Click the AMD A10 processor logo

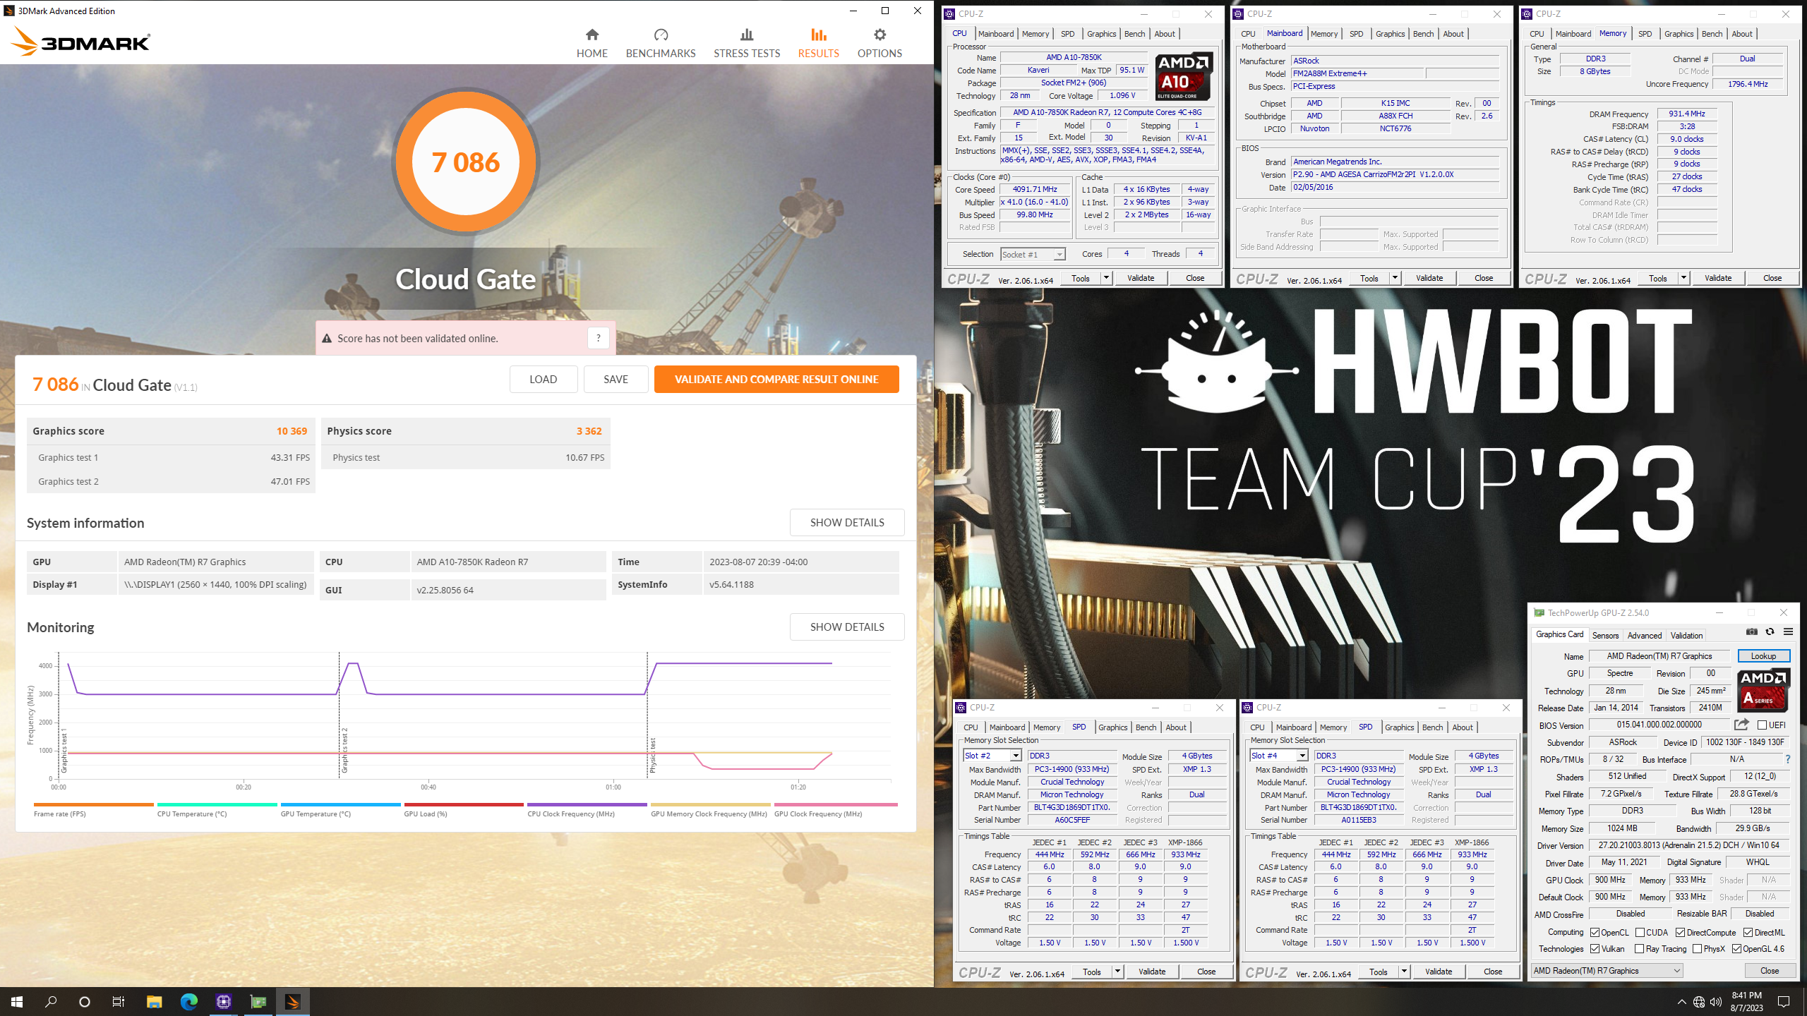click(x=1184, y=76)
